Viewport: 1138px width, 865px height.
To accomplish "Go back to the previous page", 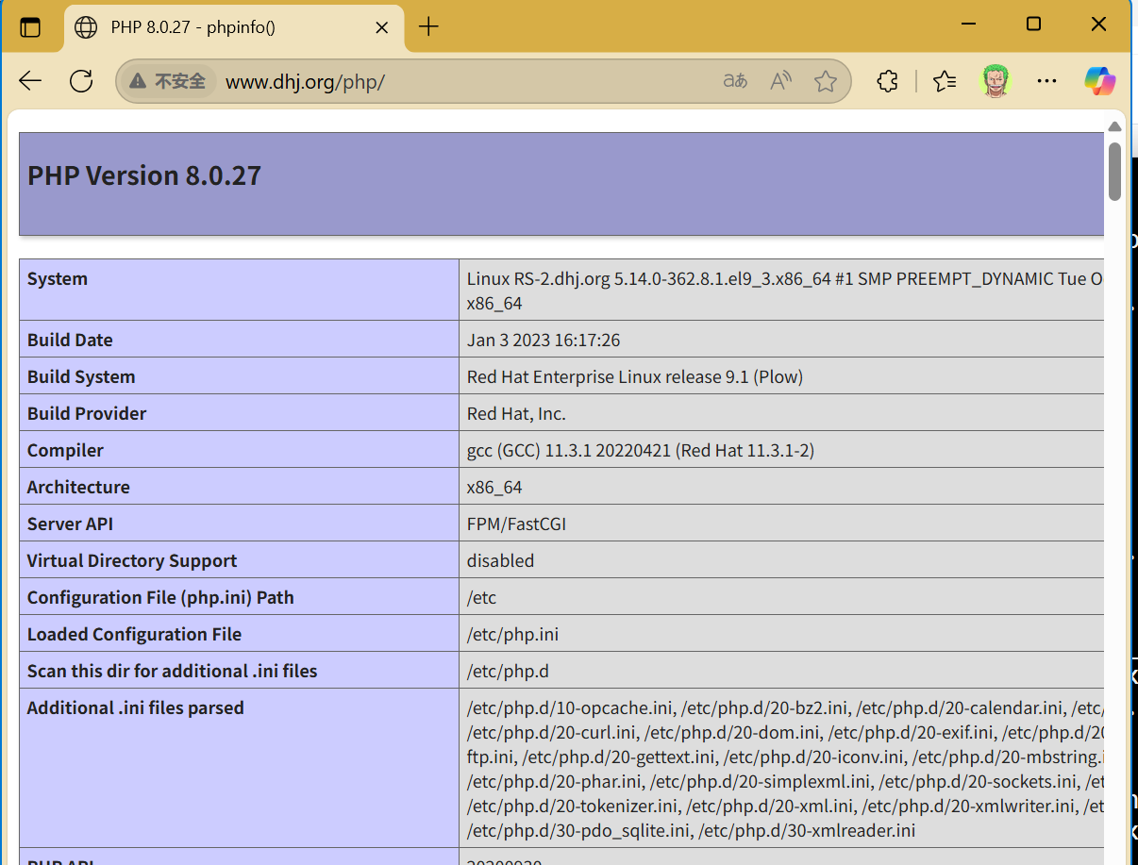I will point(30,81).
